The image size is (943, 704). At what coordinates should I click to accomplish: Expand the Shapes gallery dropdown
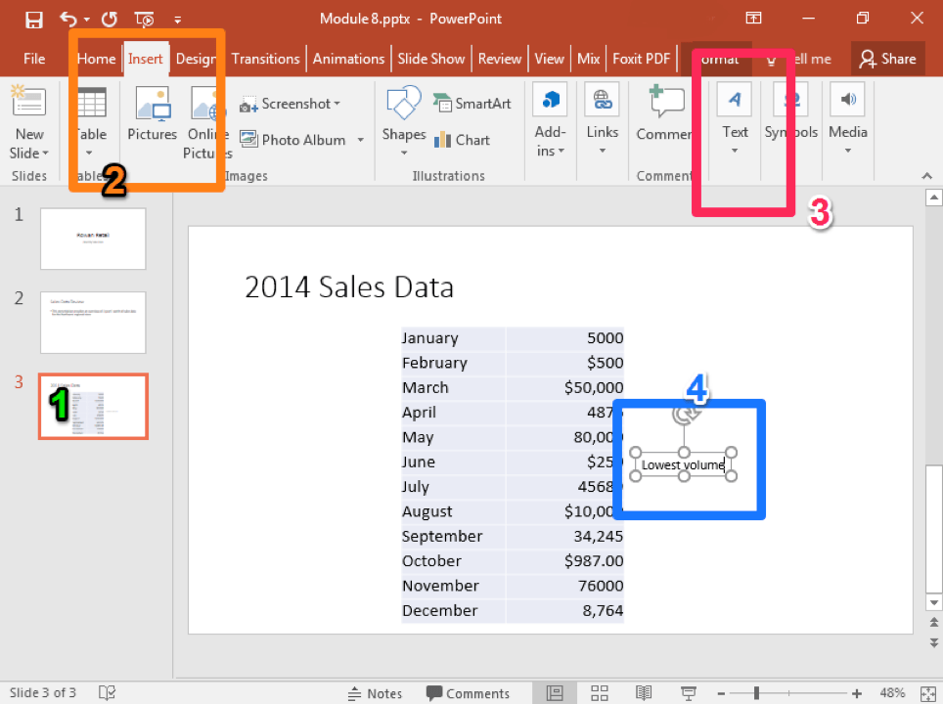(404, 152)
